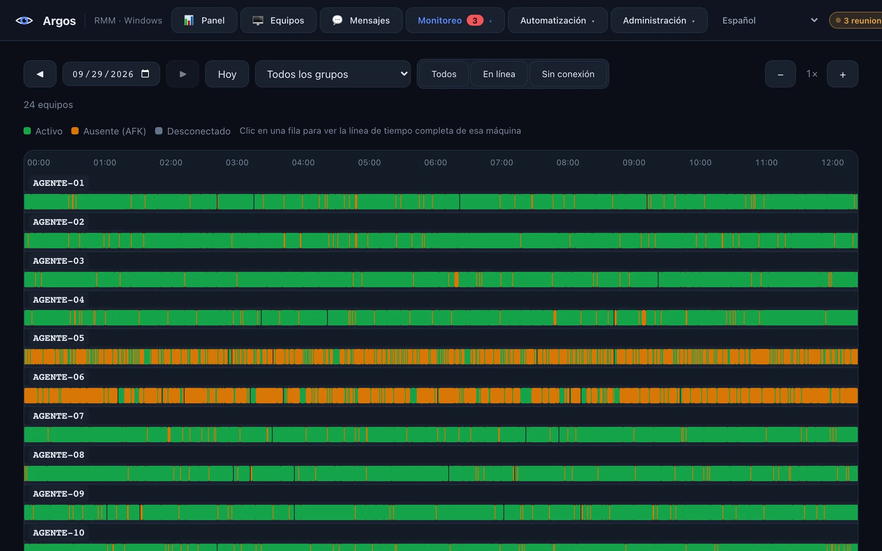Select the Todos filter option
The height and width of the screenshot is (551, 882).
click(x=444, y=74)
